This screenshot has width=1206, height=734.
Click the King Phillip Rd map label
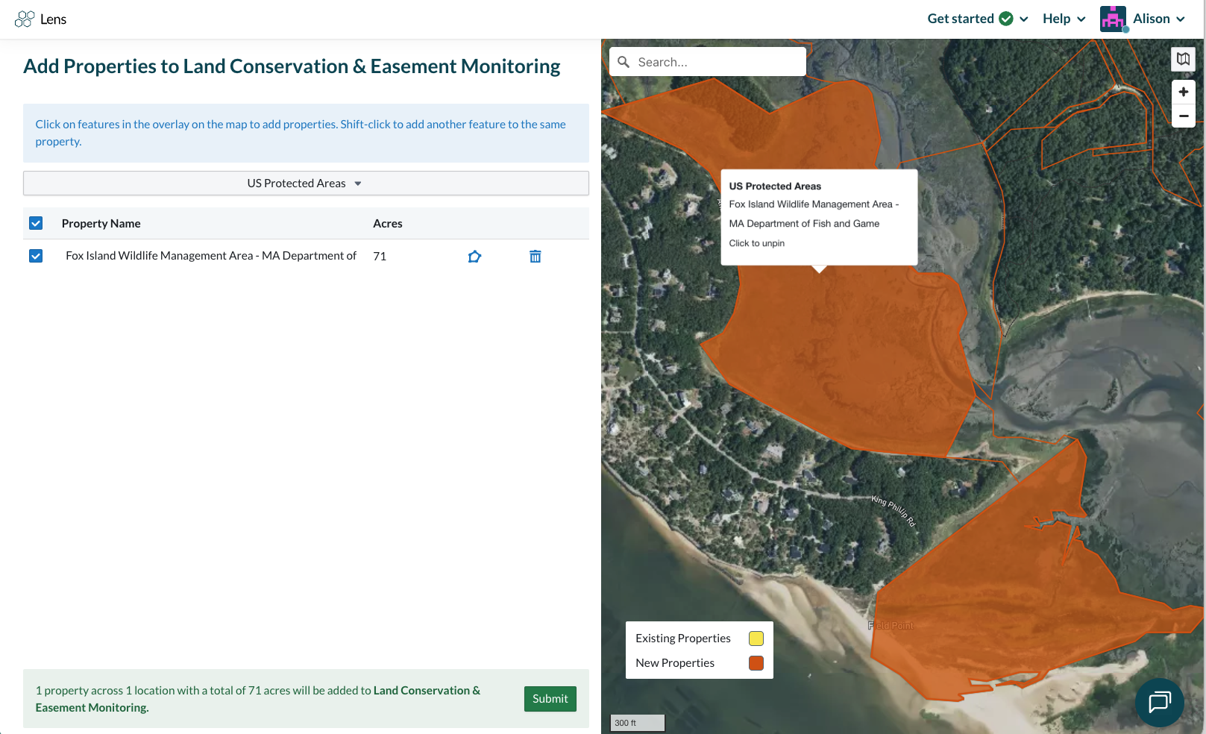893,511
